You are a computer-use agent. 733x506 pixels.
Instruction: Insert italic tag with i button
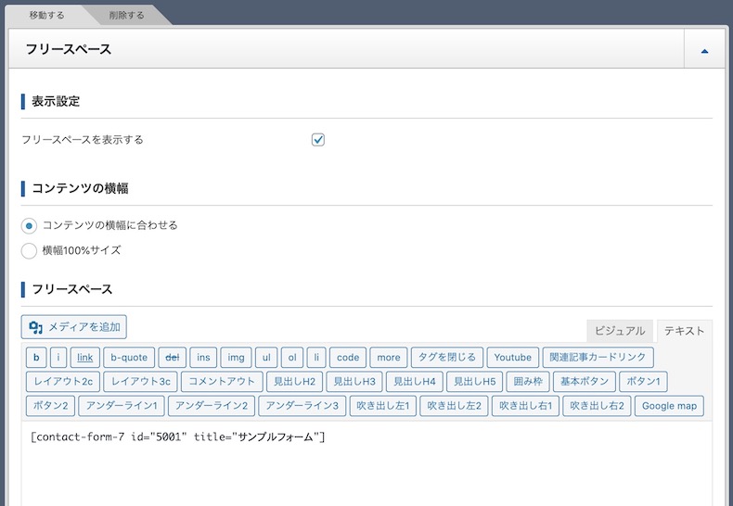pos(58,358)
